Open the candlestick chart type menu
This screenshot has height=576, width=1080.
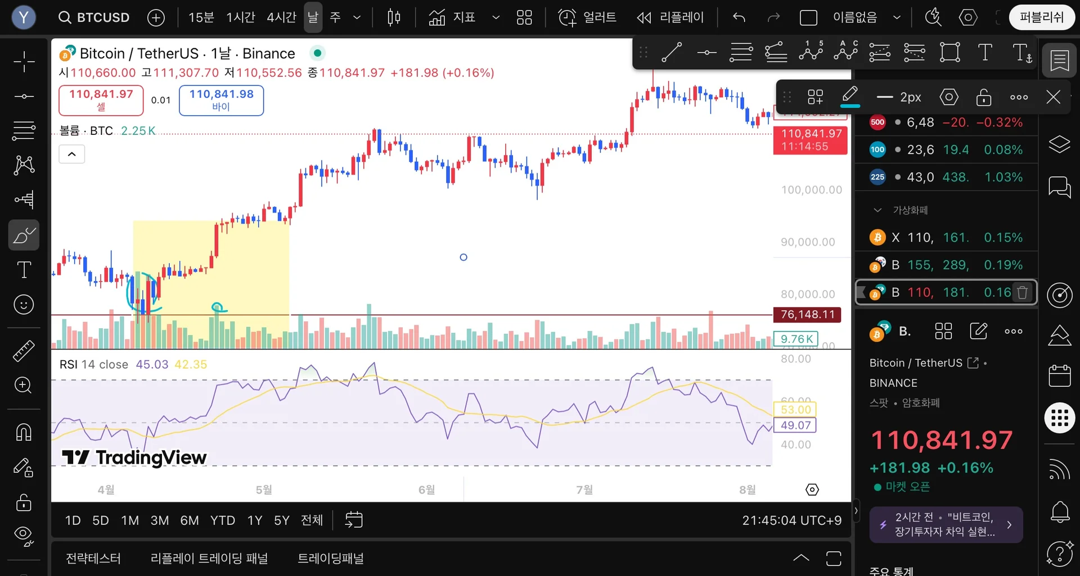pyautogui.click(x=394, y=17)
